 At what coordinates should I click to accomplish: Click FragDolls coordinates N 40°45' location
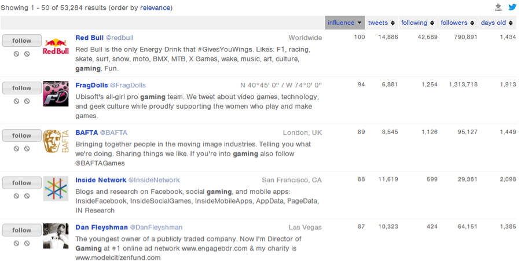coord(281,85)
